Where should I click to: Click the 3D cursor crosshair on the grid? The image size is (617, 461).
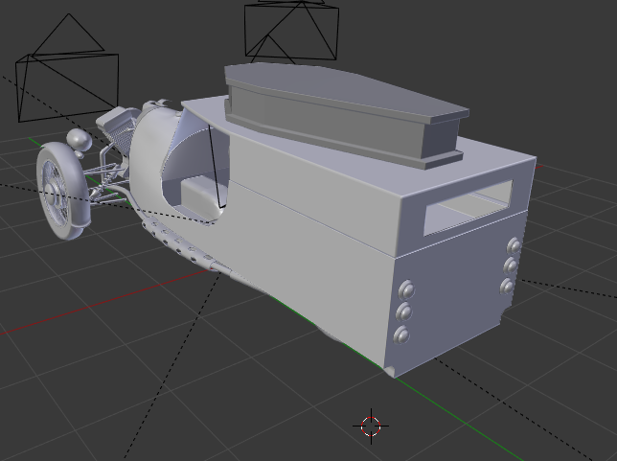[371, 426]
